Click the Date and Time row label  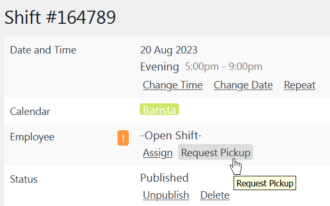[43, 50]
